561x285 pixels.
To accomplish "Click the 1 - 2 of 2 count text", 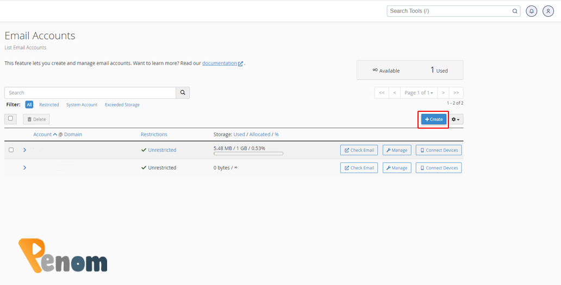I will pyautogui.click(x=455, y=103).
